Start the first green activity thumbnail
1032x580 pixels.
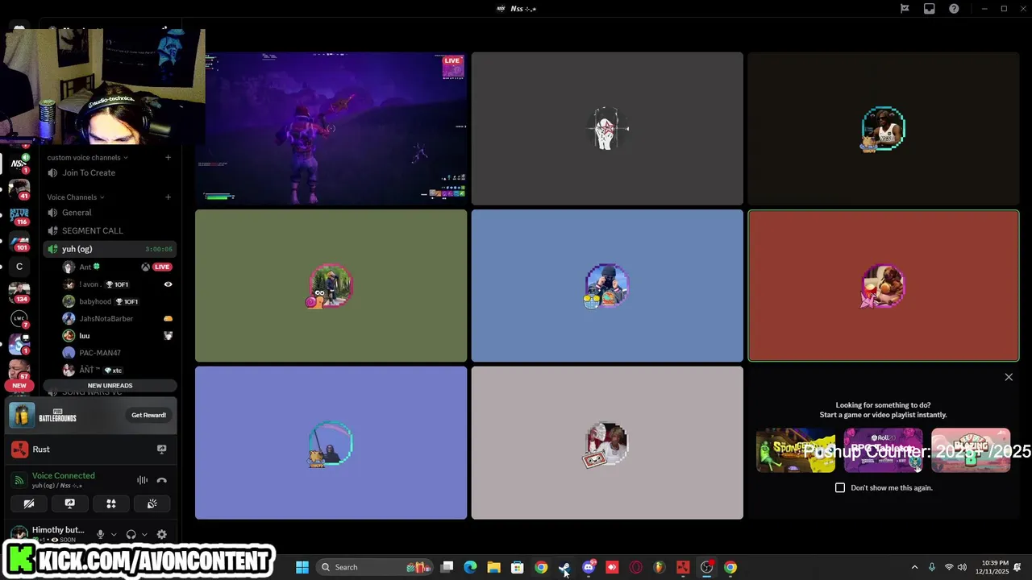pyautogui.click(x=796, y=450)
